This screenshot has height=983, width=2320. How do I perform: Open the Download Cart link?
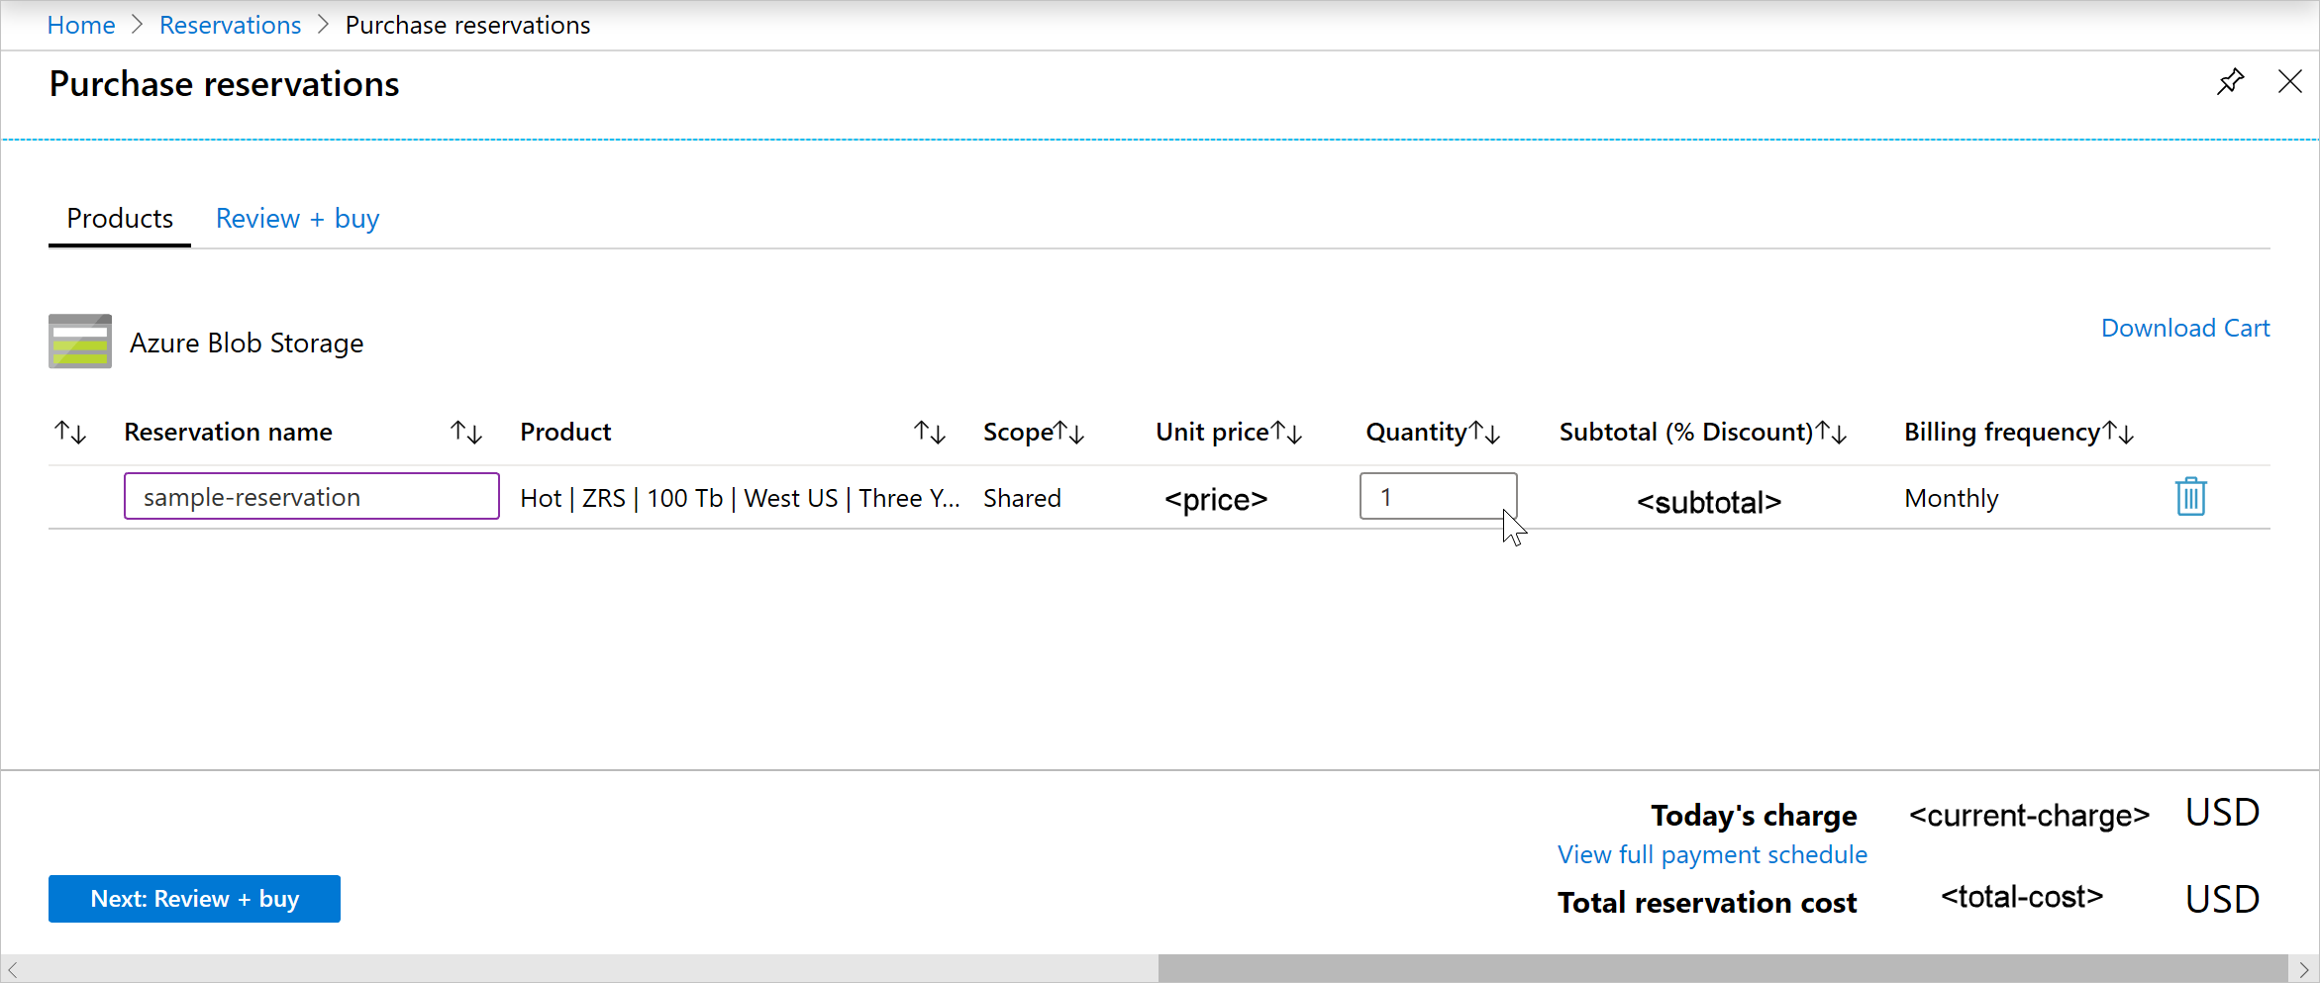2184,327
